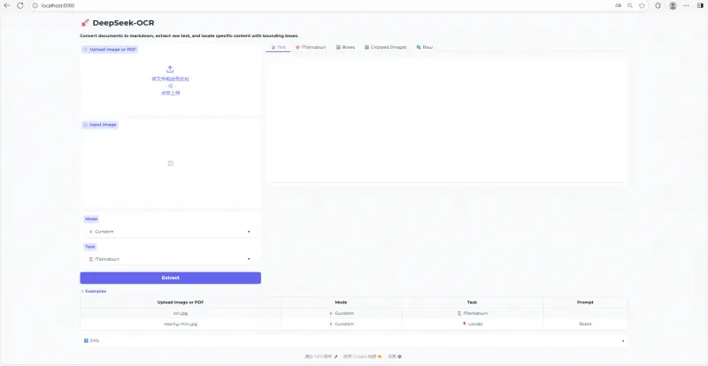Image resolution: width=708 pixels, height=366 pixels.
Task: Collapse the Examples section
Action: tap(94, 291)
